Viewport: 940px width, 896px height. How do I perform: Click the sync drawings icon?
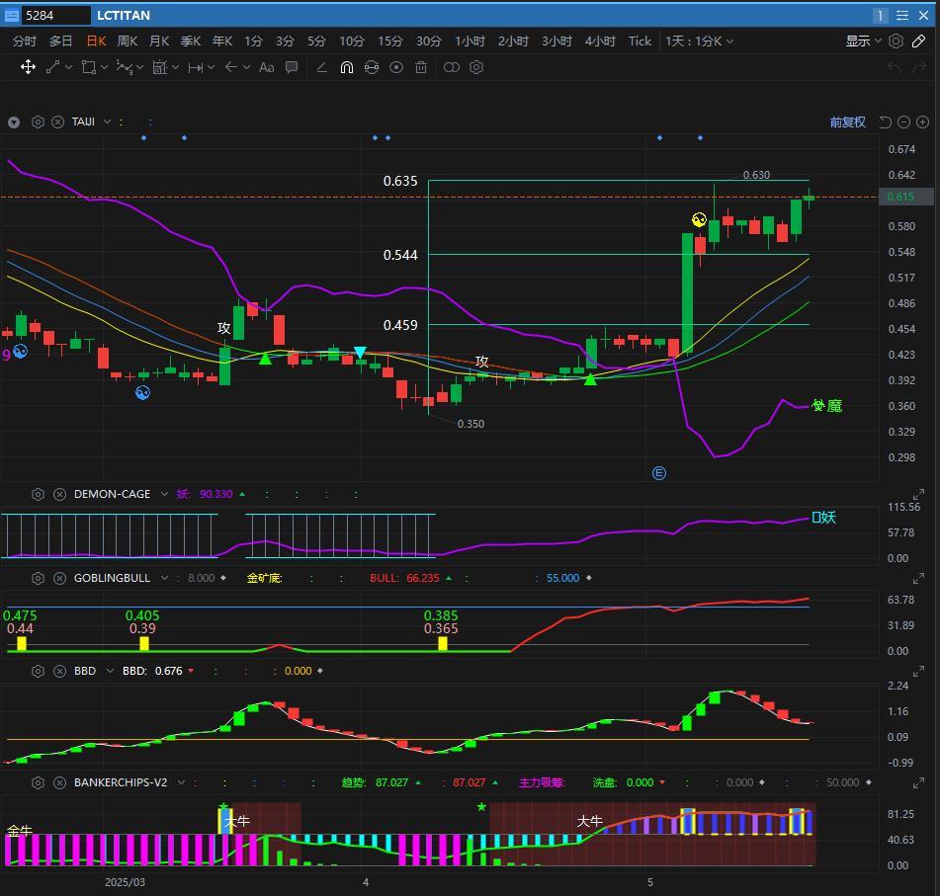(372, 67)
